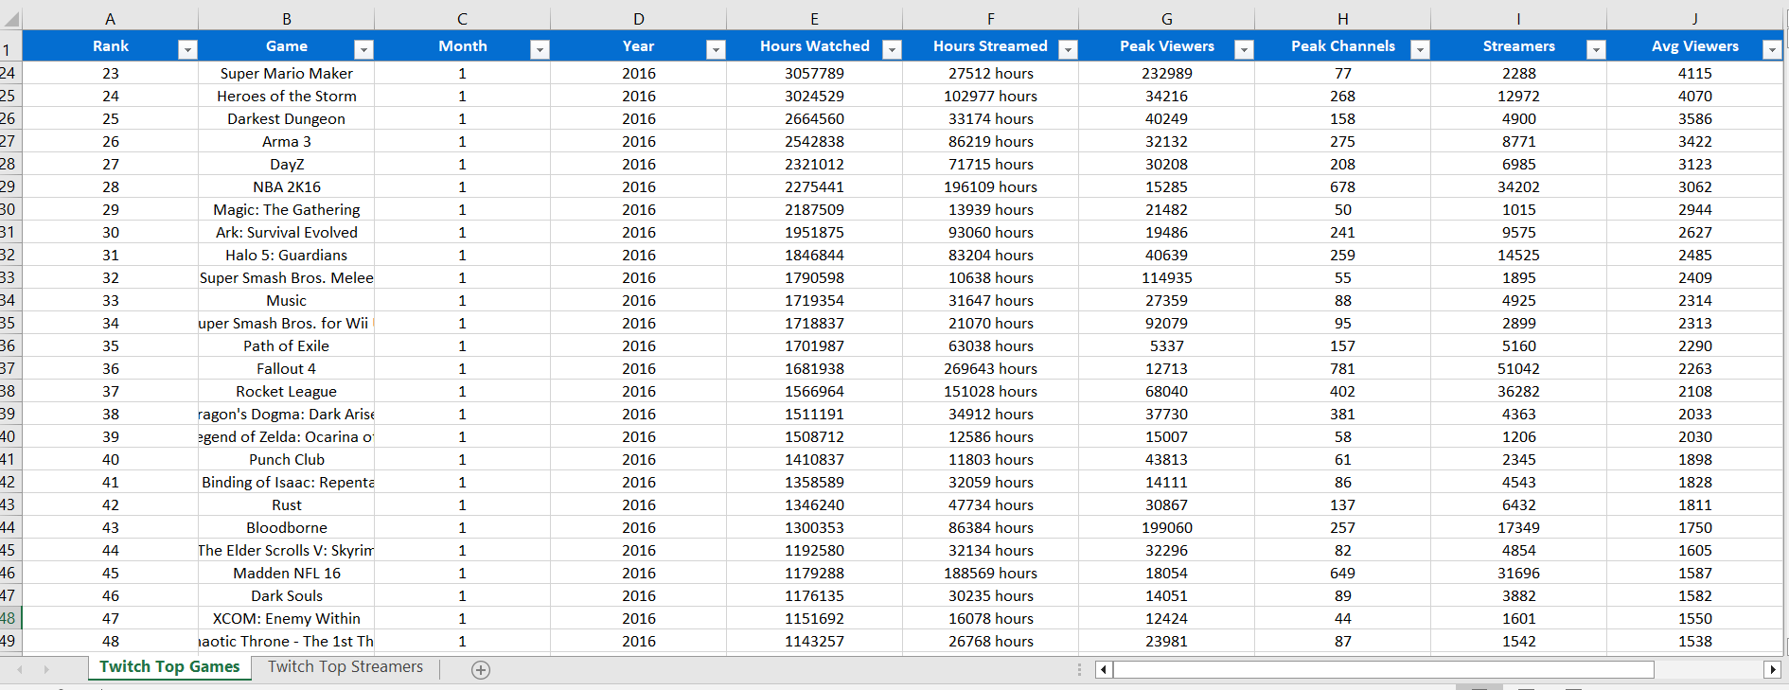1789x690 pixels.
Task: Click the Dark Souls cell
Action: tap(286, 595)
